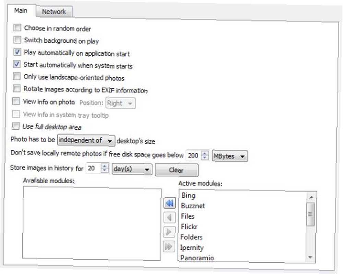Image resolution: width=343 pixels, height=275 pixels.
Task: Click the single left arrow module button
Action: pos(169,217)
